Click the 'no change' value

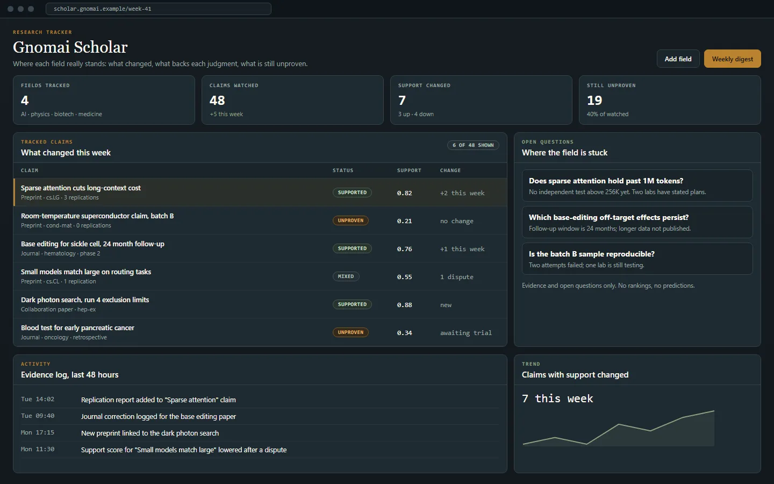pyautogui.click(x=457, y=221)
